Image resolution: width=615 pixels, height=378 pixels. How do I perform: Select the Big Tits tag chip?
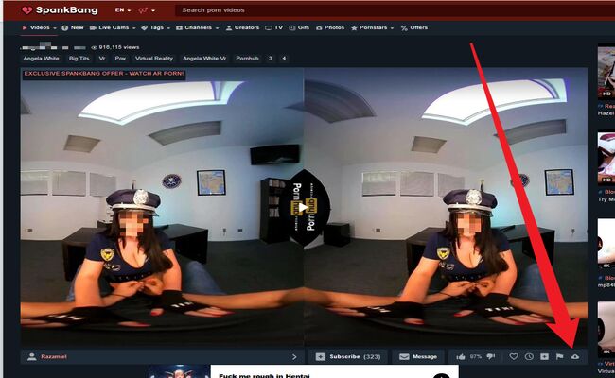[79, 59]
